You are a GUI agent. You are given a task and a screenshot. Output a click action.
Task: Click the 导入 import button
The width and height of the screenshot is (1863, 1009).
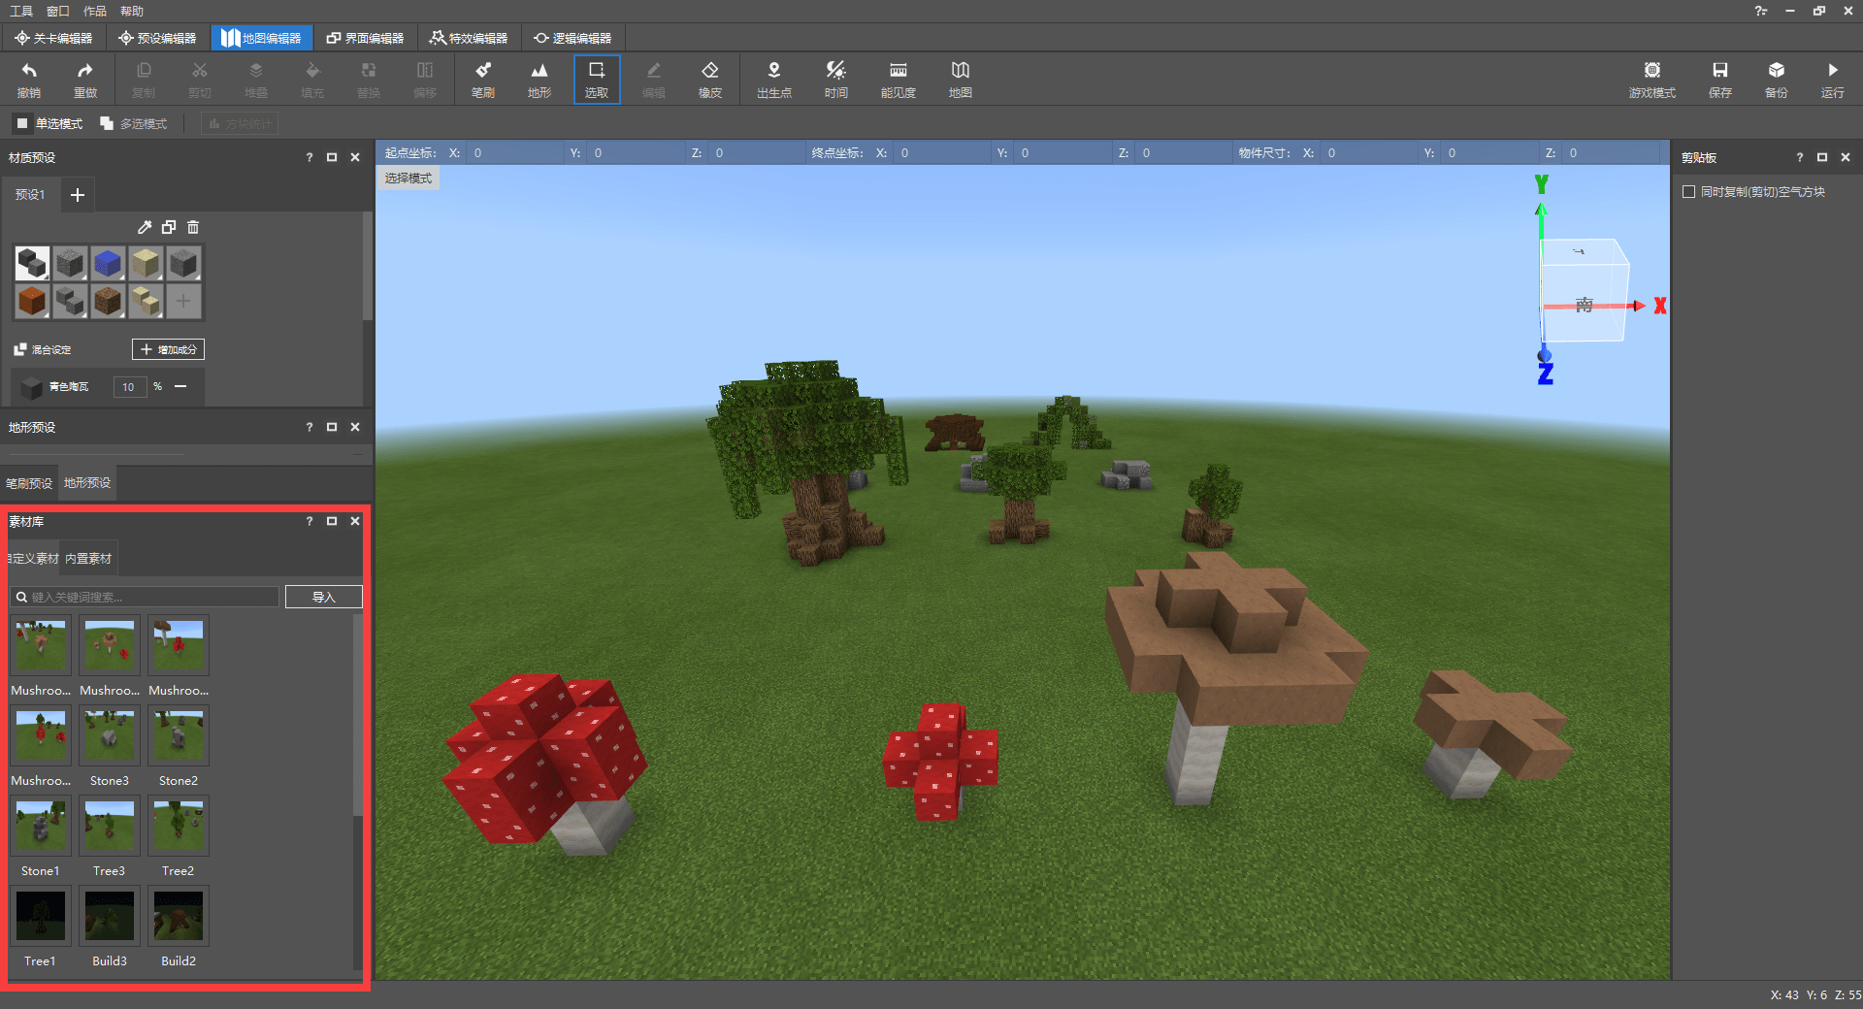[x=324, y=597]
